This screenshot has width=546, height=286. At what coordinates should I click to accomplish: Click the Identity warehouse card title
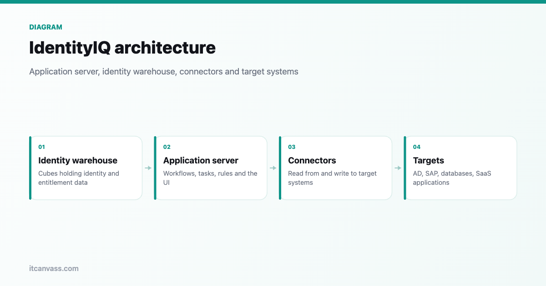(78, 160)
